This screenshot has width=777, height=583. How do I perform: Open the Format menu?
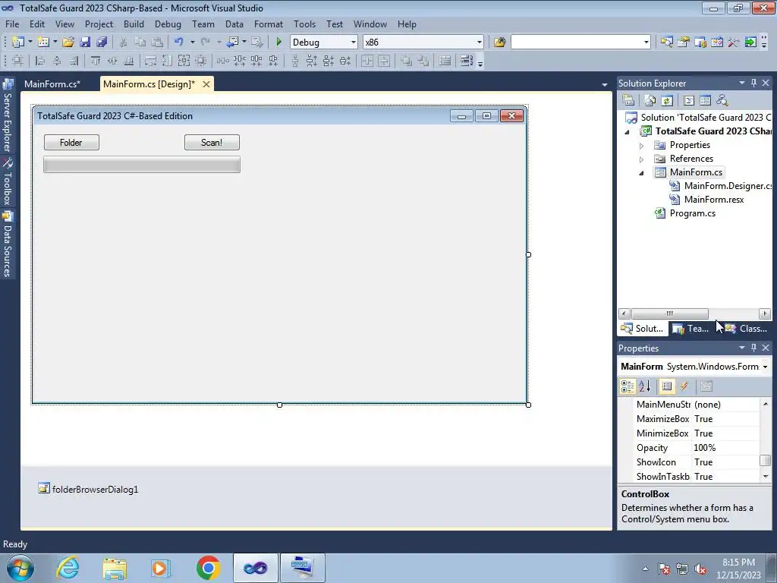[268, 24]
